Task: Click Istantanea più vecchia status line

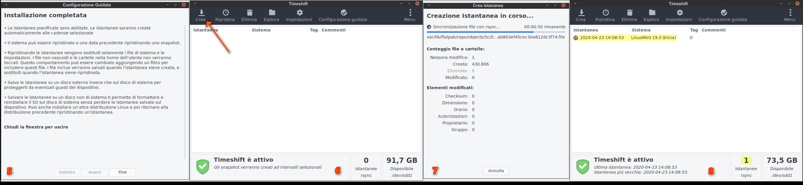Action: coord(640,172)
